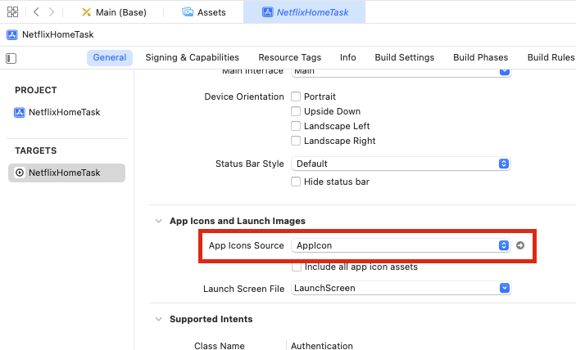
Task: Open the Status Bar Style dropdown
Action: [401, 164]
